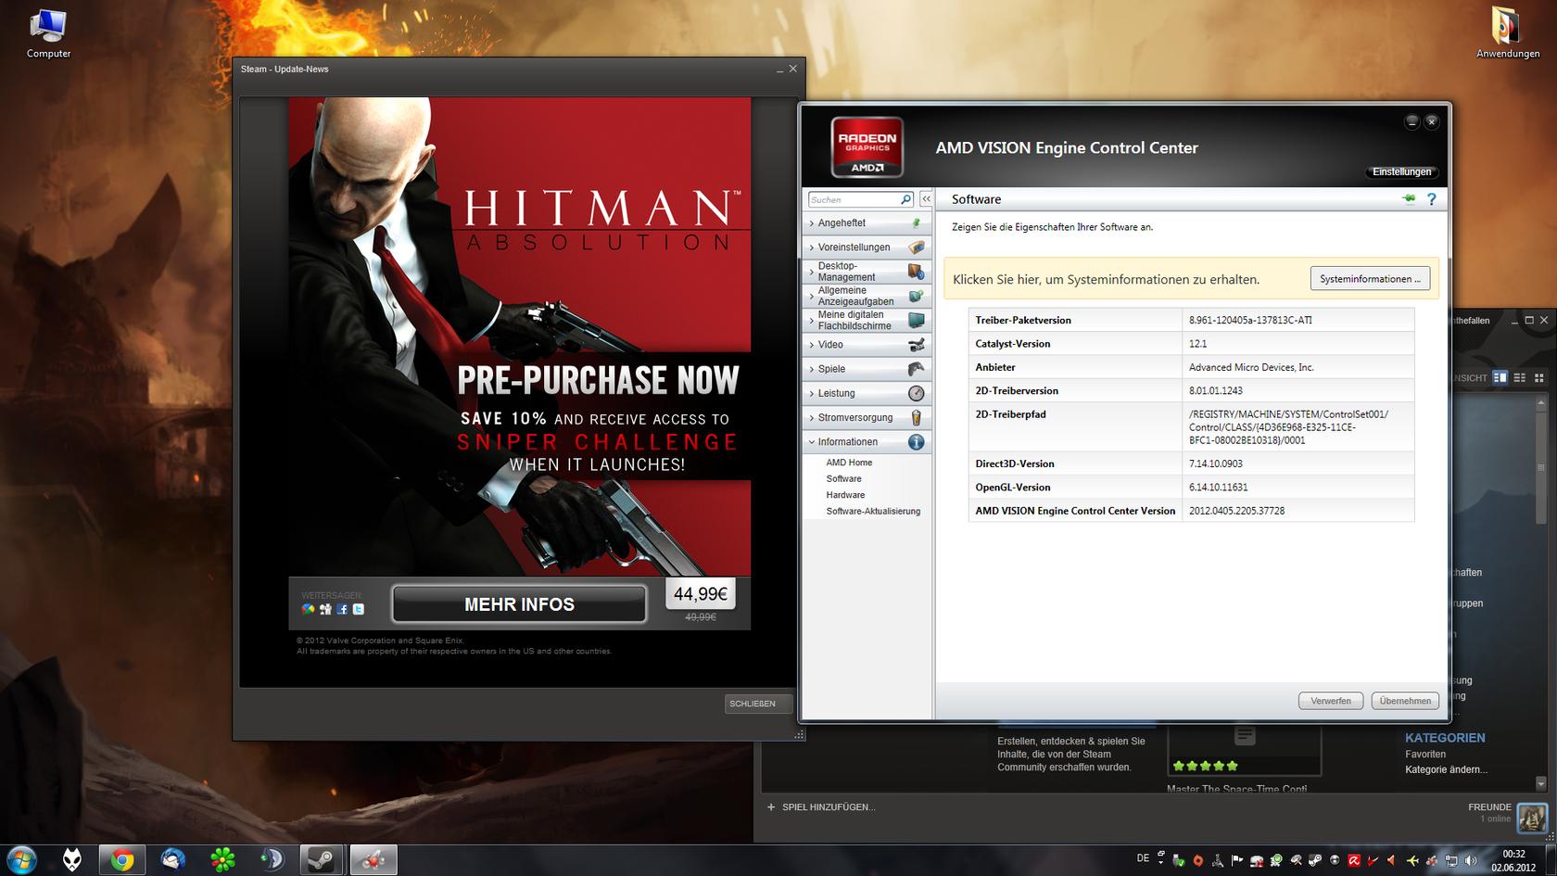Share via Twitter icon under Weitersagen

pyautogui.click(x=359, y=609)
